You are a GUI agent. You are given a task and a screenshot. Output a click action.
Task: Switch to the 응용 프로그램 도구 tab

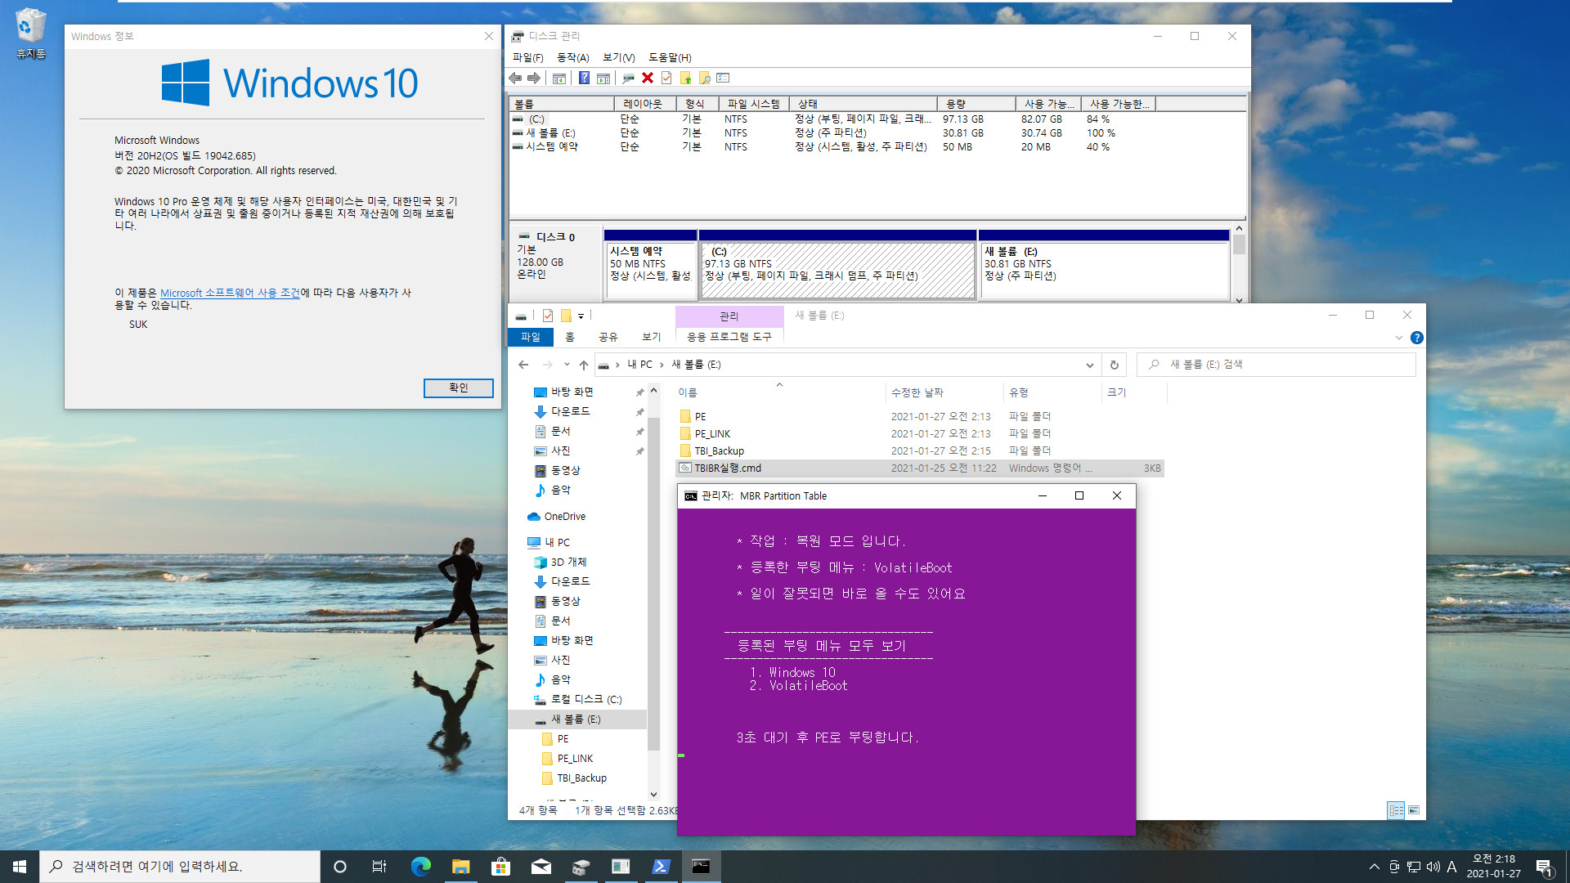[729, 337]
